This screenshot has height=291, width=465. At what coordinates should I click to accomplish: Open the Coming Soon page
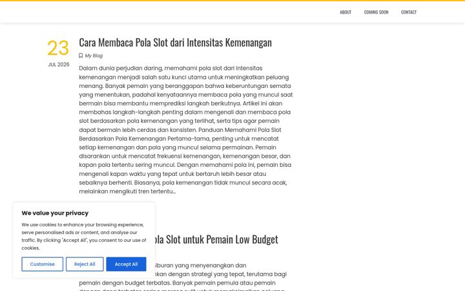point(376,12)
